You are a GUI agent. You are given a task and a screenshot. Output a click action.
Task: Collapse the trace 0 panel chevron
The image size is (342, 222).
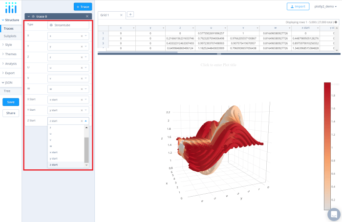[28, 16]
